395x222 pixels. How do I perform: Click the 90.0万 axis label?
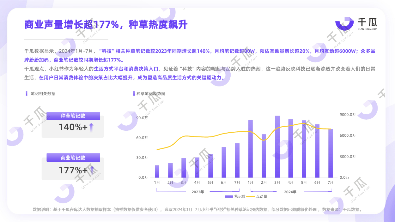click(x=142, y=118)
